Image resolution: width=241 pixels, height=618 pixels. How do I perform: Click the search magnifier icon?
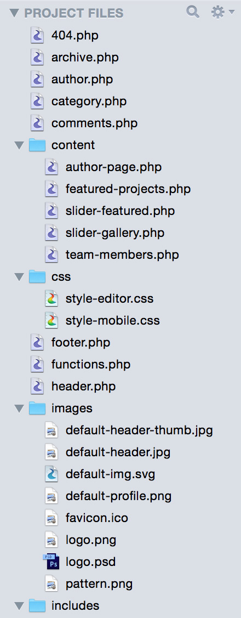pyautogui.click(x=193, y=12)
